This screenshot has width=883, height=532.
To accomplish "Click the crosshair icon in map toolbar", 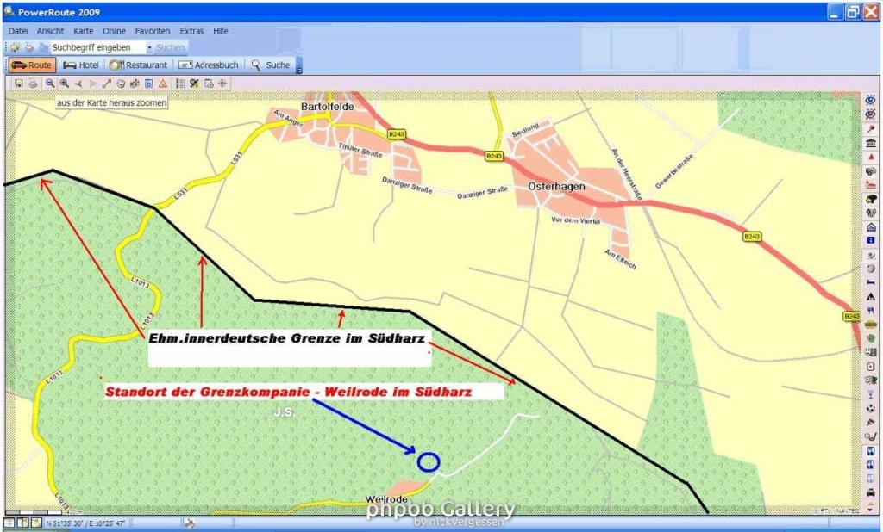I will tap(222, 84).
